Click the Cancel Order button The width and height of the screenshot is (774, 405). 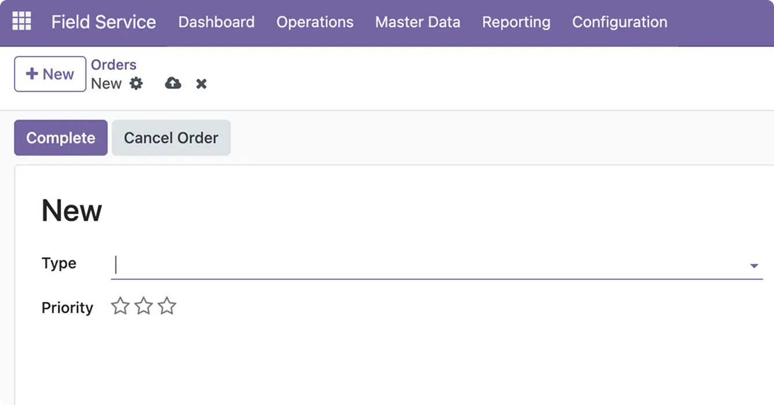click(x=171, y=138)
